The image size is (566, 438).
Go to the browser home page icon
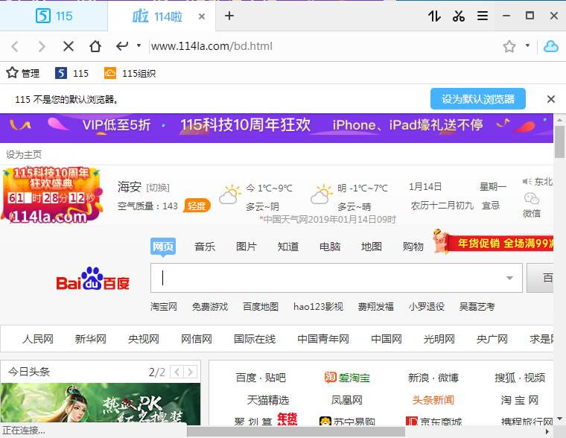95,46
